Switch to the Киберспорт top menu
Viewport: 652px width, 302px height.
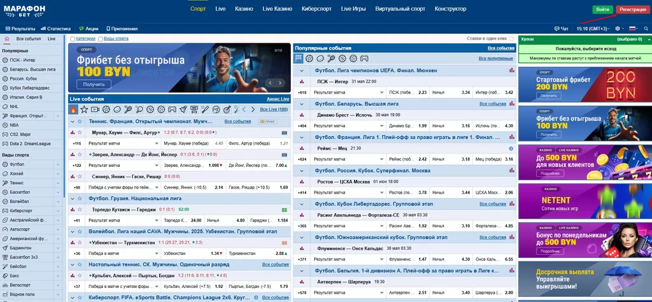(x=316, y=9)
